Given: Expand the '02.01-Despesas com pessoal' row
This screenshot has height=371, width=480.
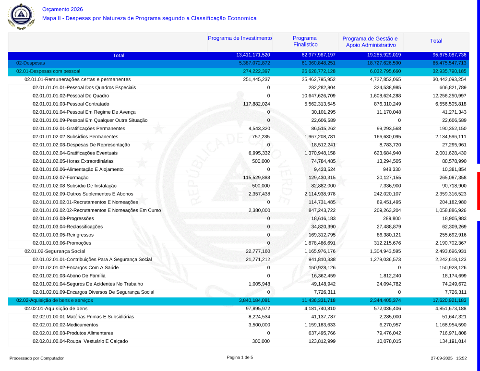Looking at the screenshot, I should click(x=48, y=71).
